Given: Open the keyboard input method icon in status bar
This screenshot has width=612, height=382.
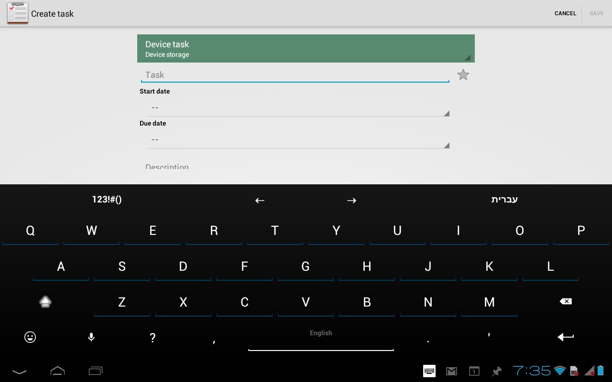Looking at the screenshot, I should click(x=429, y=371).
